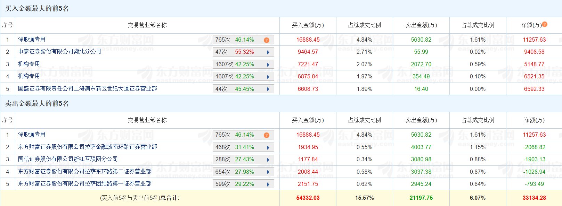Viewport: 562px width, 206px height.
Task: Click blue arrow beside 1607次 in buy rank 4
Action: click(x=268, y=77)
